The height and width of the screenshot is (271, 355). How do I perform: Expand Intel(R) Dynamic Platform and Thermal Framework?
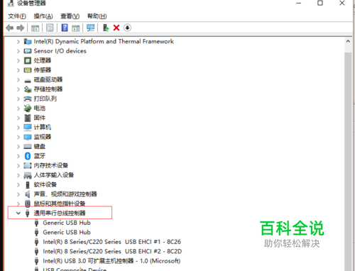(18, 41)
